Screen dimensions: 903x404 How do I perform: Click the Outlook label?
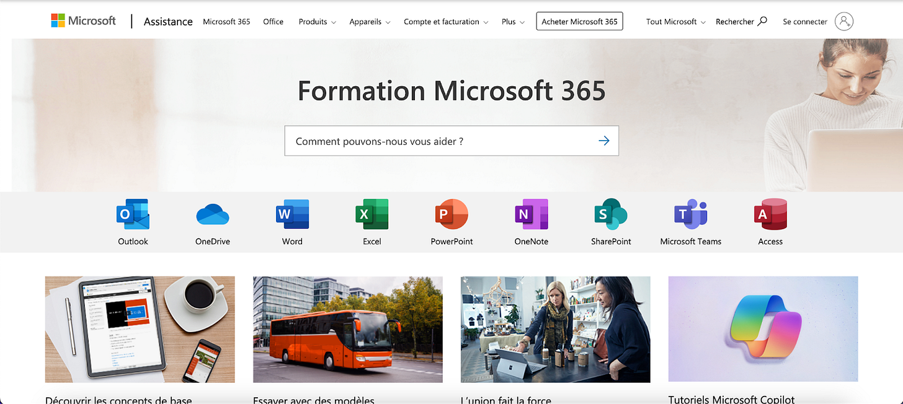[x=133, y=242]
